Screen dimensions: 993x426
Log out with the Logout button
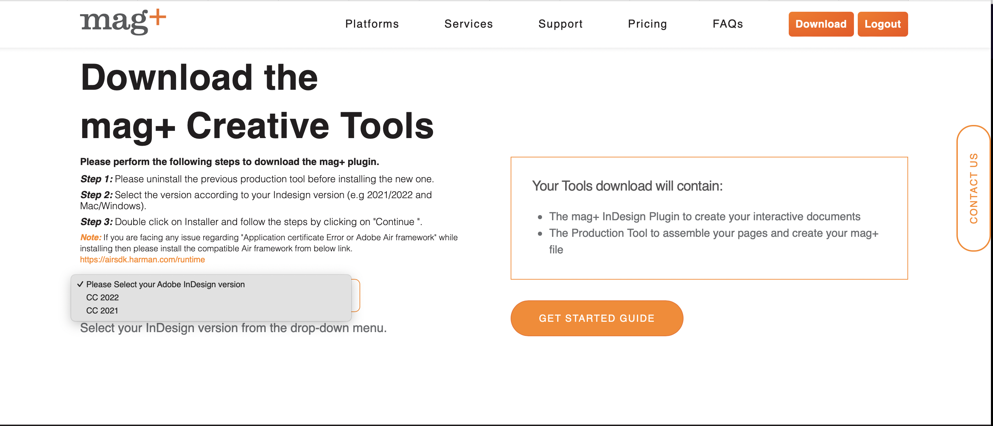point(882,24)
